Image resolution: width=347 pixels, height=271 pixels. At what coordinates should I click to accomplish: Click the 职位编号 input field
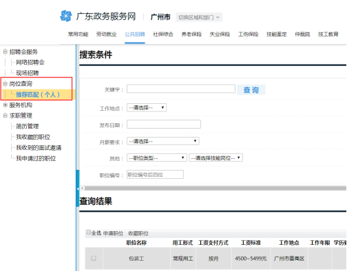[x=155, y=175]
